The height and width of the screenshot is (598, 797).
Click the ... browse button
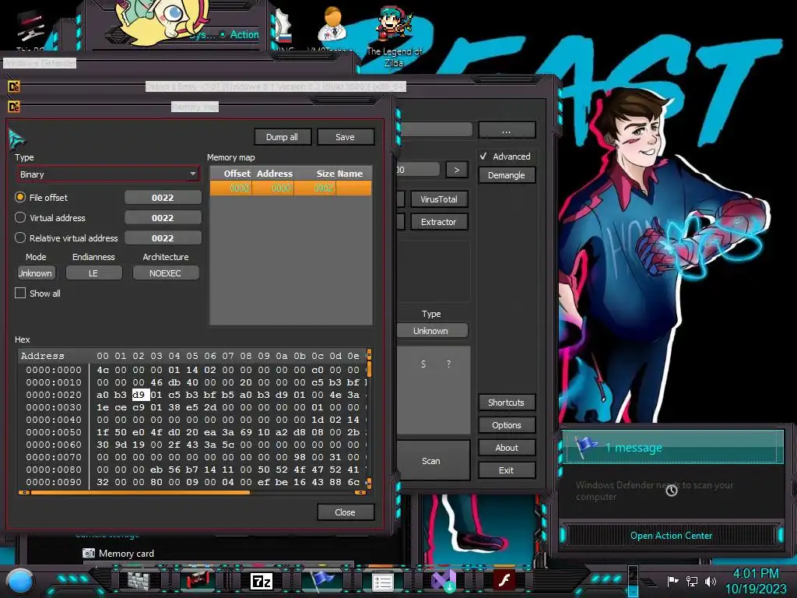point(506,130)
